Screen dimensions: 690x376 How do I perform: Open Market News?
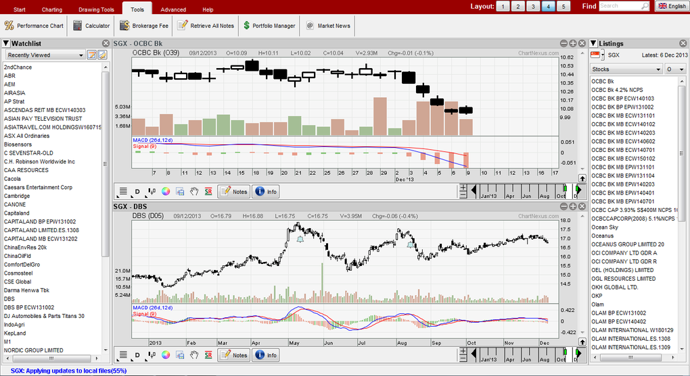coord(328,26)
